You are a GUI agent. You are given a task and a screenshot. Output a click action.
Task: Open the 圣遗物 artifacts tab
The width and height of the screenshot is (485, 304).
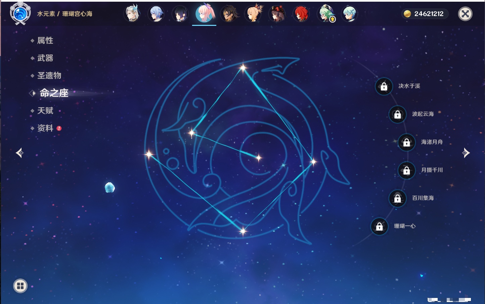(49, 76)
